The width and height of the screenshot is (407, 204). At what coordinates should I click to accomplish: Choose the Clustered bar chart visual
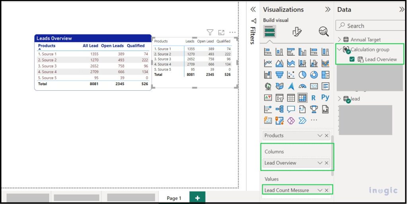tap(291, 52)
